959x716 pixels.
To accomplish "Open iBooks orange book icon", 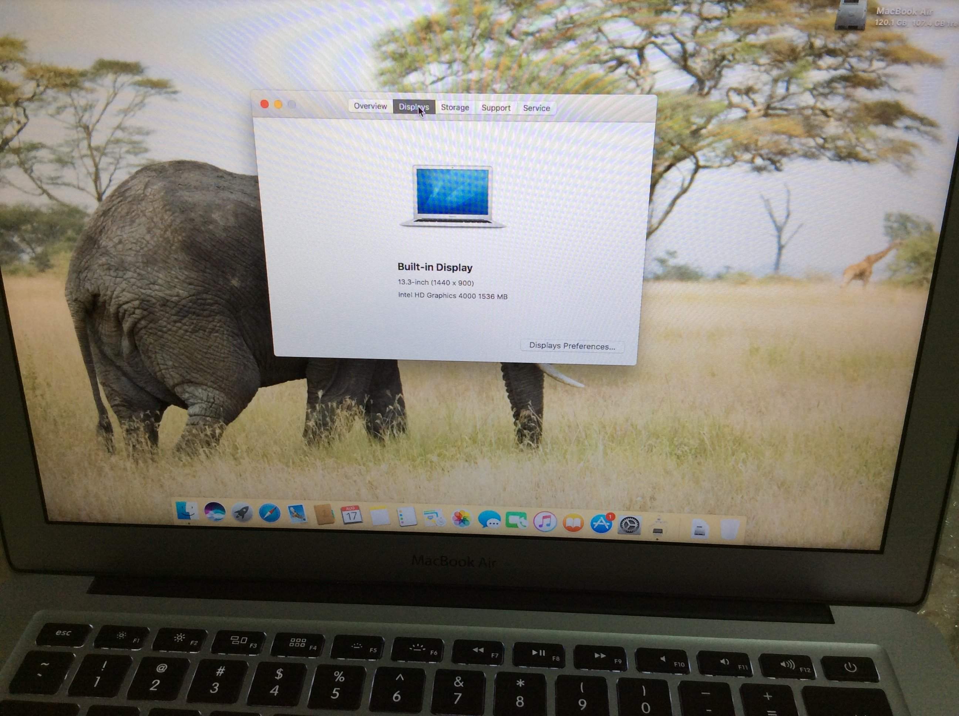I will point(573,523).
